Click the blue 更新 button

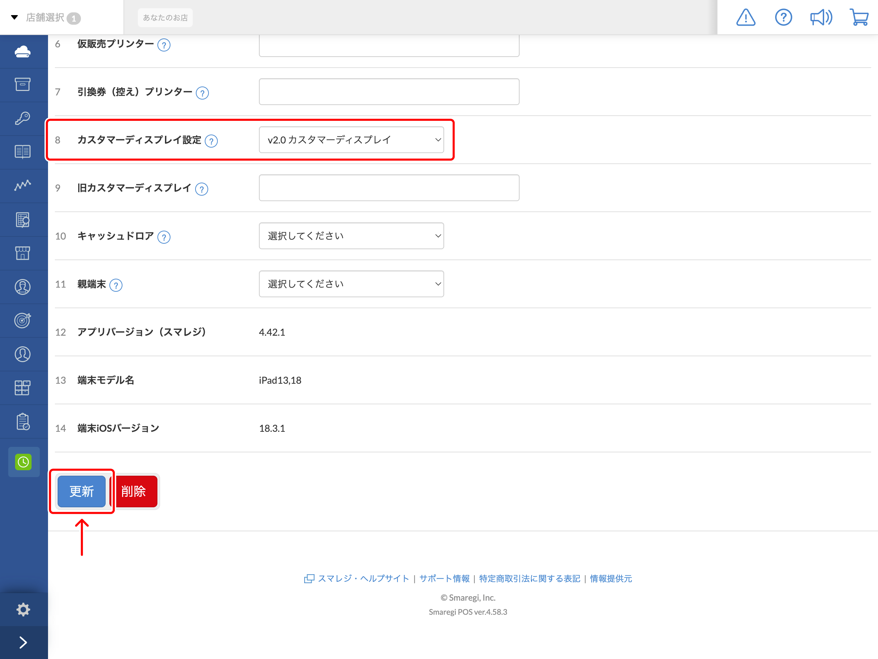tap(82, 492)
